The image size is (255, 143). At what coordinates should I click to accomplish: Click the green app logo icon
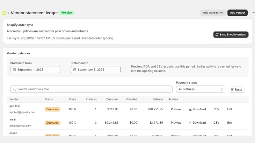4,13
